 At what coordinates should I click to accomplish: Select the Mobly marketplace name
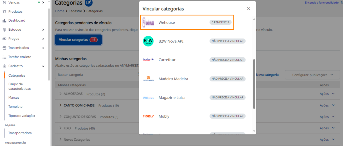click(164, 116)
